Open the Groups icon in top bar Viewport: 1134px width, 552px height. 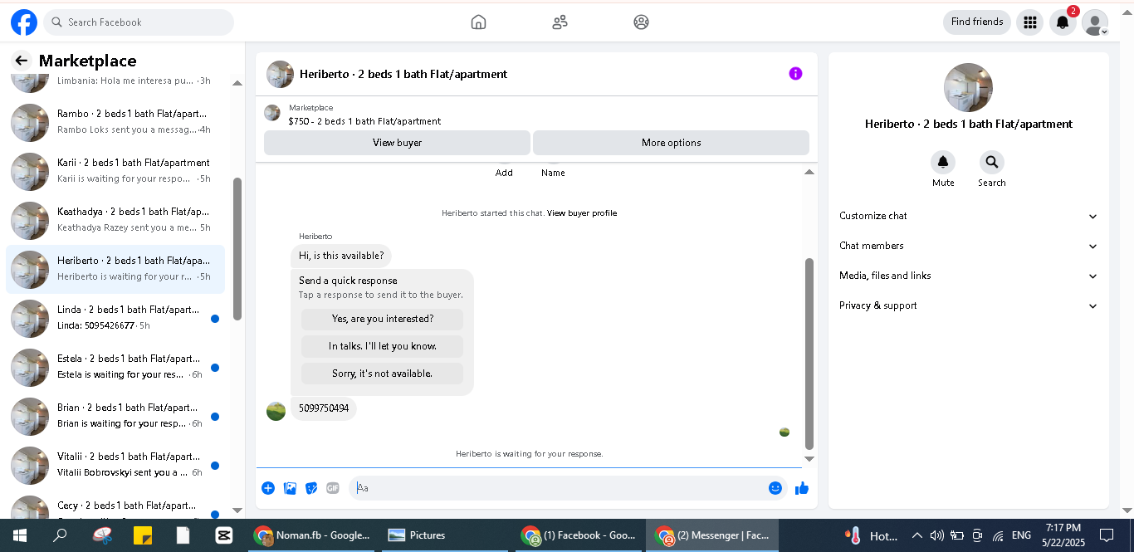pos(641,22)
